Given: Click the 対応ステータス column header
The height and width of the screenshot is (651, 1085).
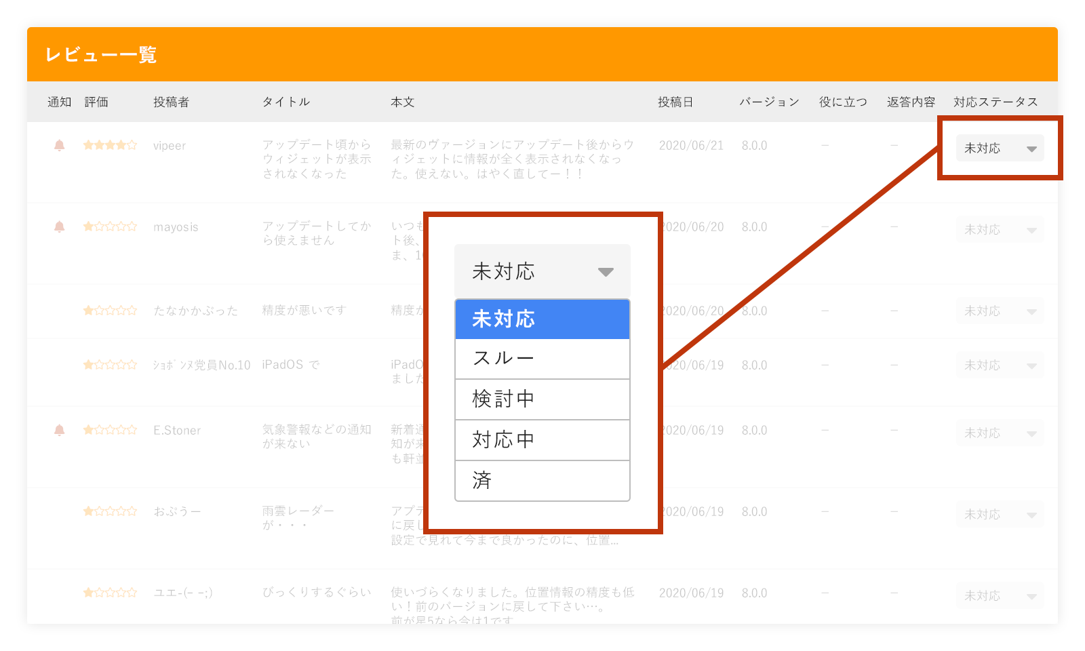Looking at the screenshot, I should click(995, 102).
